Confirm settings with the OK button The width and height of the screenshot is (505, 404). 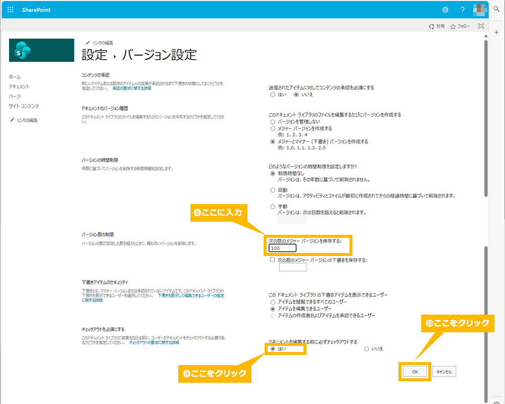[x=415, y=371]
